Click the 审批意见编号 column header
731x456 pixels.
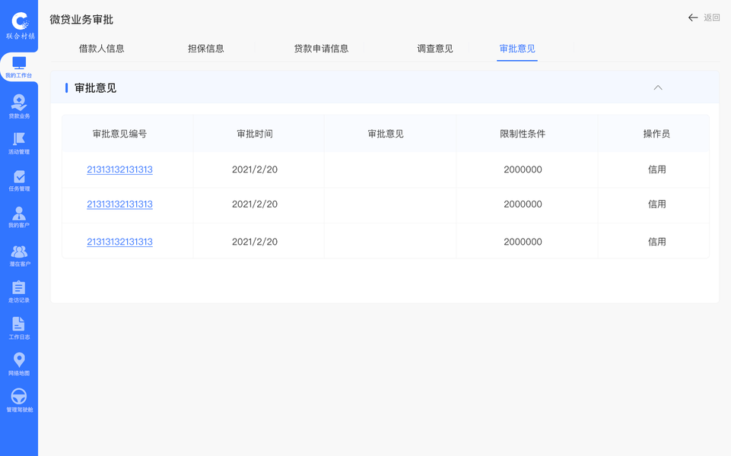(x=120, y=135)
